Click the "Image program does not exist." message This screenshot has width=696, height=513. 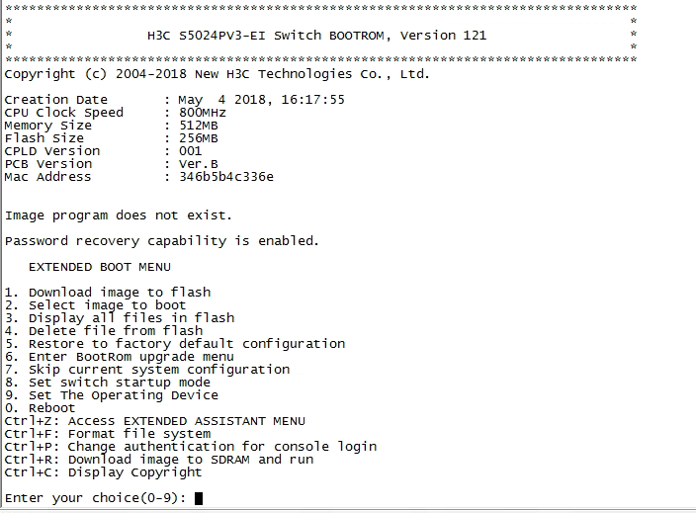tap(119, 215)
